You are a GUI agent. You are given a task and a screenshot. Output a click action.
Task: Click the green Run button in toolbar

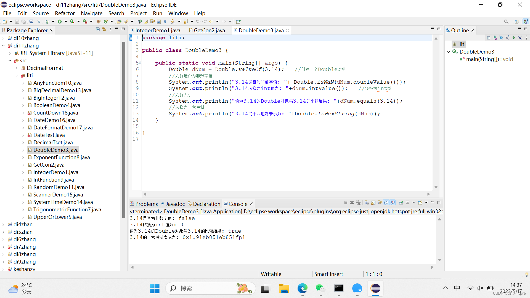coord(60,22)
